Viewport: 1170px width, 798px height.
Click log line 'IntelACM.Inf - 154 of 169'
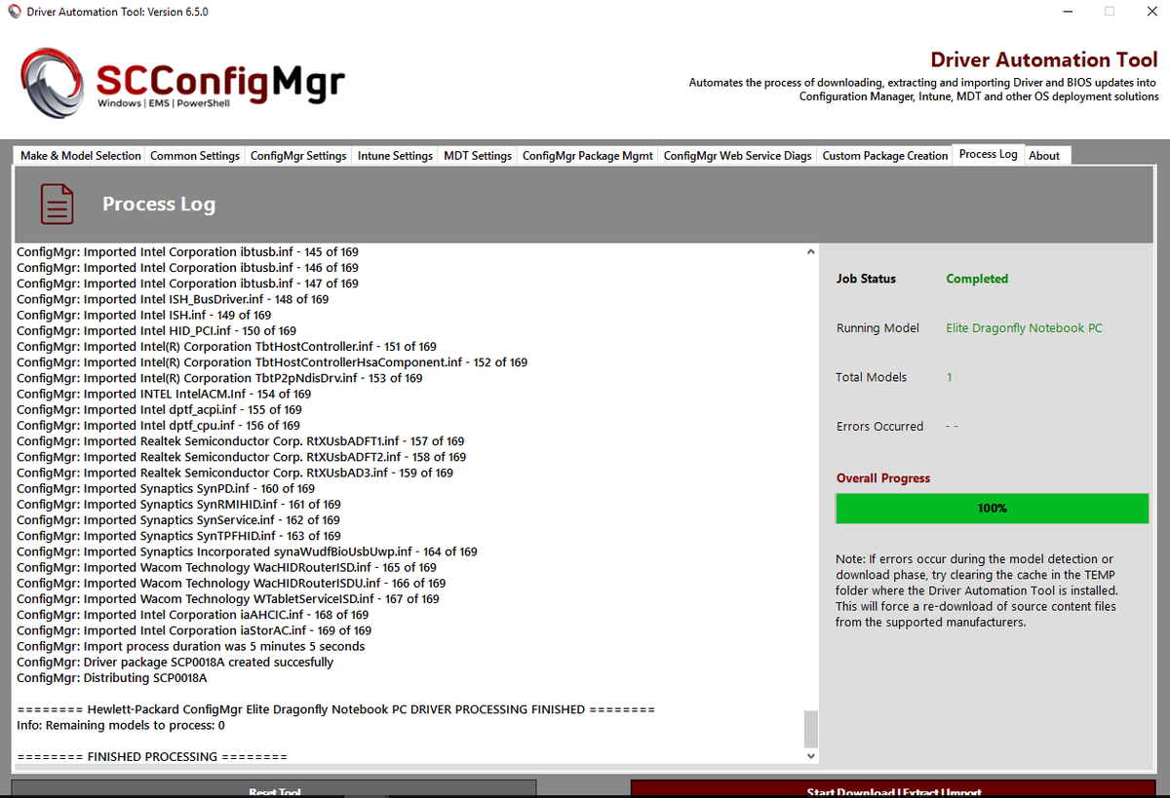pyautogui.click(x=164, y=394)
